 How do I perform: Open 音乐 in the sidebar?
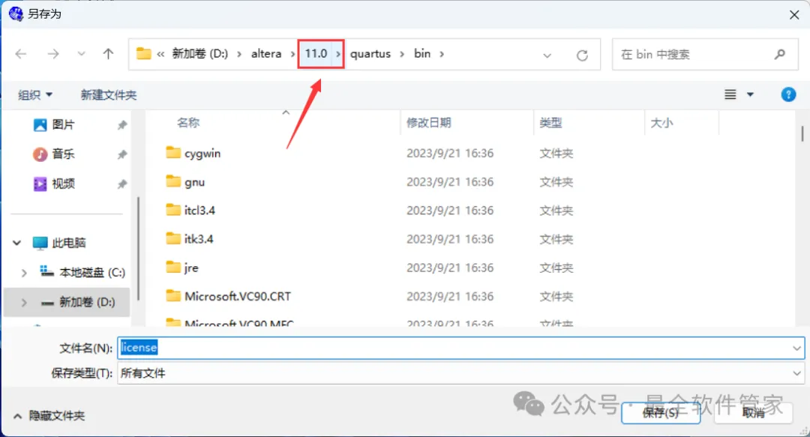point(63,154)
